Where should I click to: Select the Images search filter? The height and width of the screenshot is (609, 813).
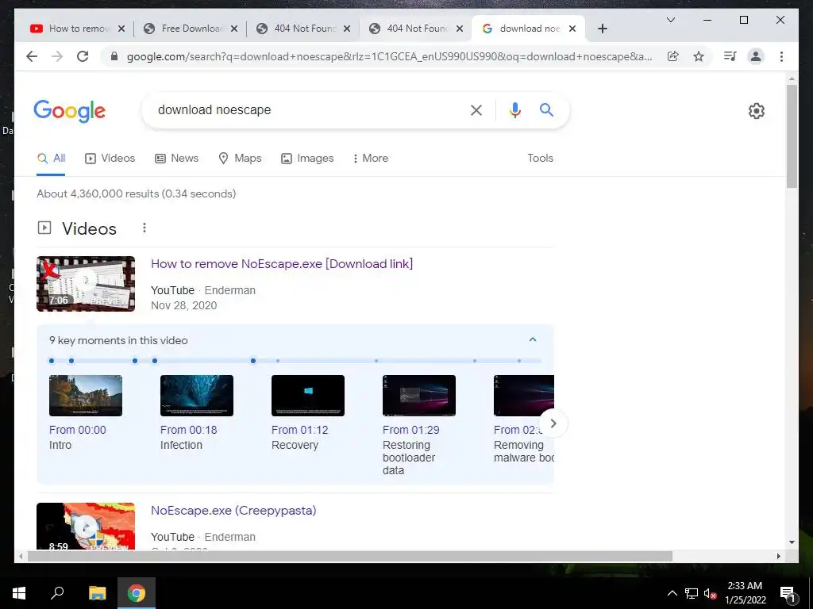pyautogui.click(x=307, y=159)
